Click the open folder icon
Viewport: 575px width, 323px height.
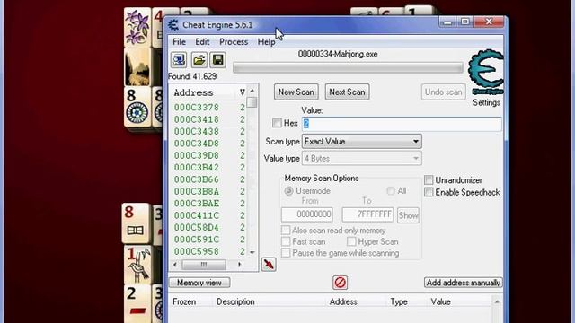pyautogui.click(x=199, y=60)
